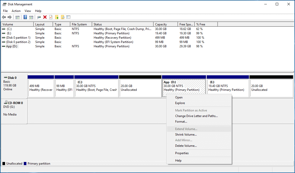
Task: Select Delete Volume in context menu
Action: pyautogui.click(x=186, y=146)
